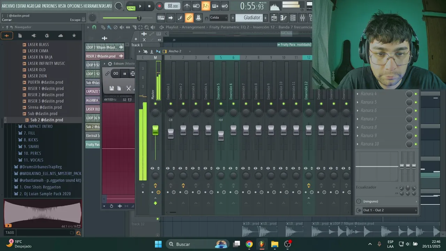Add a new pattern with plus button

(265, 18)
